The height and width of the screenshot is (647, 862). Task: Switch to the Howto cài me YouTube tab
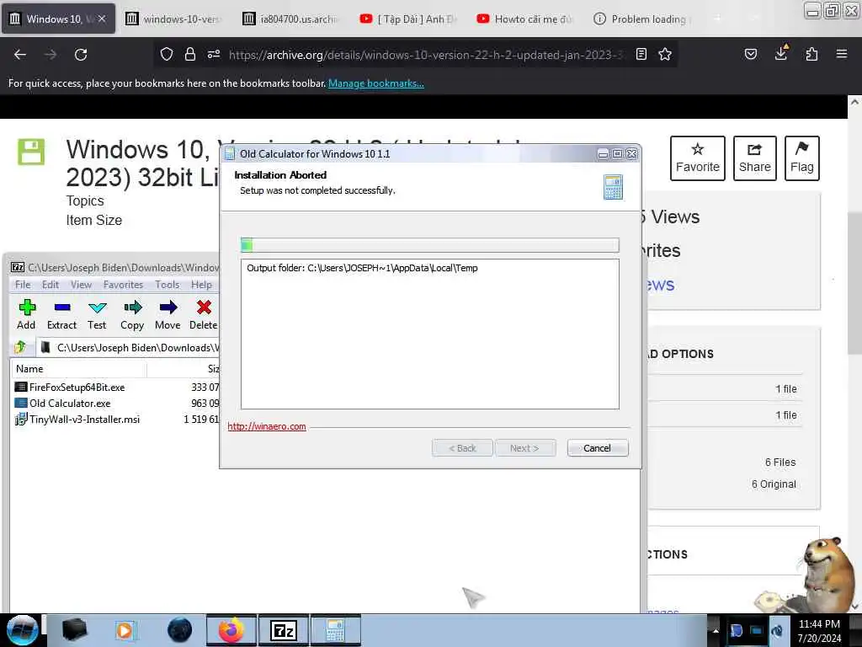tap(525, 19)
